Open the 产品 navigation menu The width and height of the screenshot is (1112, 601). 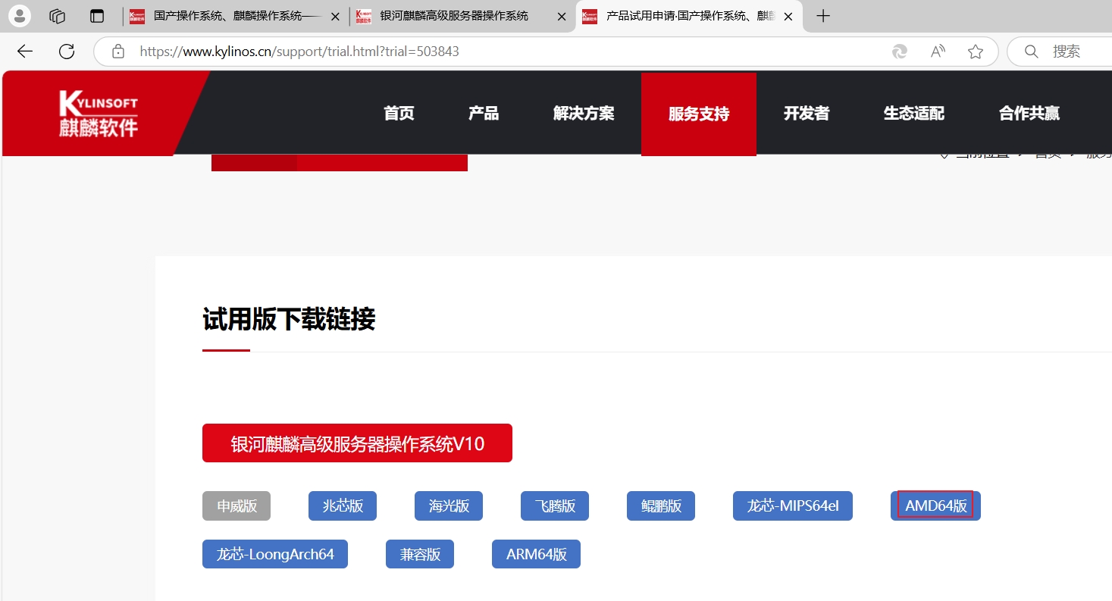(484, 114)
